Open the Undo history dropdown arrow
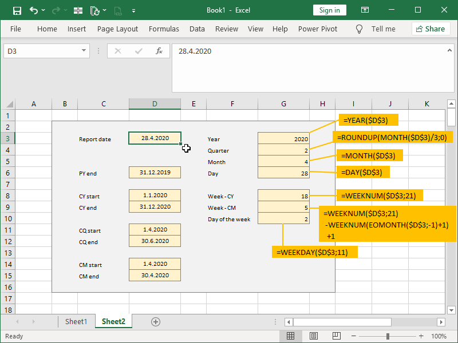The height and width of the screenshot is (343, 458). [44, 10]
